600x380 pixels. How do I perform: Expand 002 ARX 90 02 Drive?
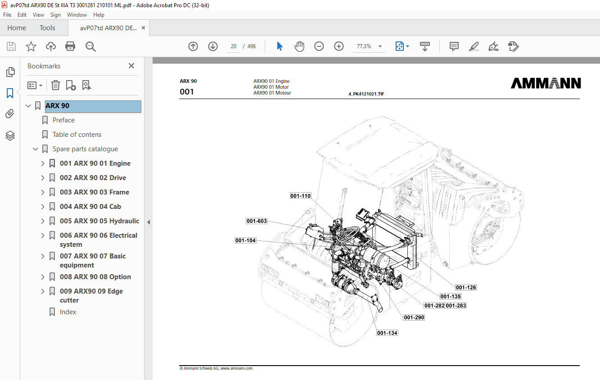(43, 178)
